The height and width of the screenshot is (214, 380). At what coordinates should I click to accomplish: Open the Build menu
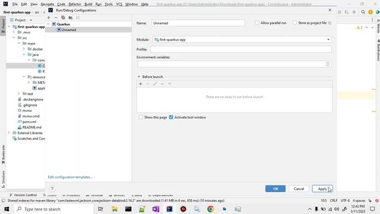pyautogui.click(x=88, y=4)
